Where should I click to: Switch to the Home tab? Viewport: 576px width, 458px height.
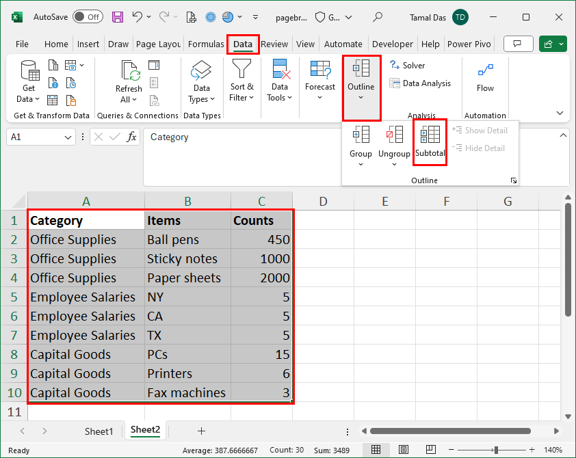click(56, 44)
